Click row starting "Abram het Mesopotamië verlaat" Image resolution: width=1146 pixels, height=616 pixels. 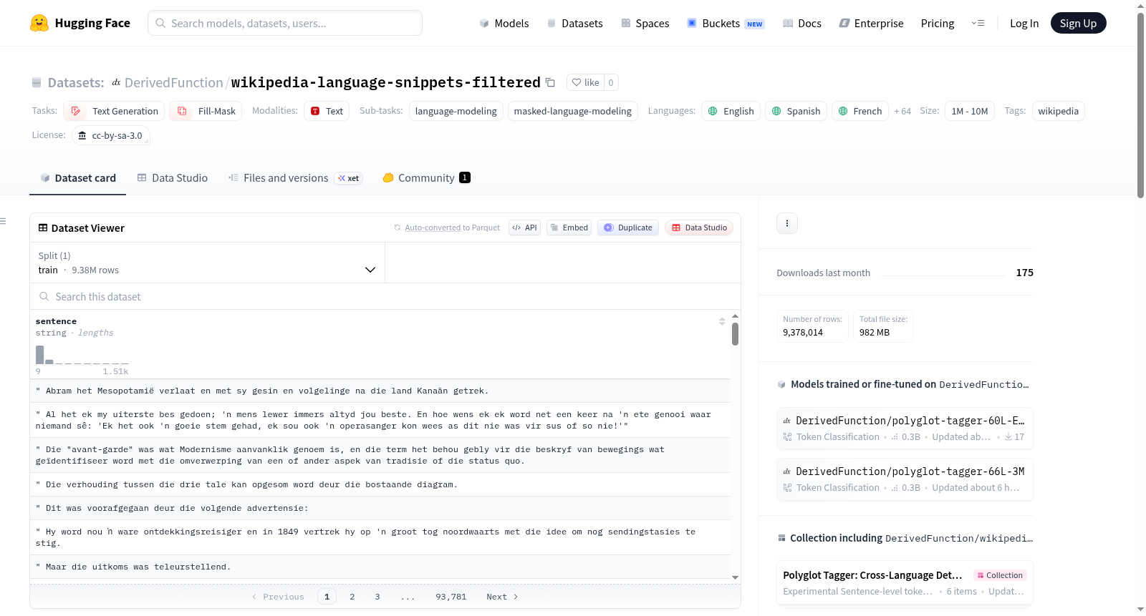coord(380,391)
